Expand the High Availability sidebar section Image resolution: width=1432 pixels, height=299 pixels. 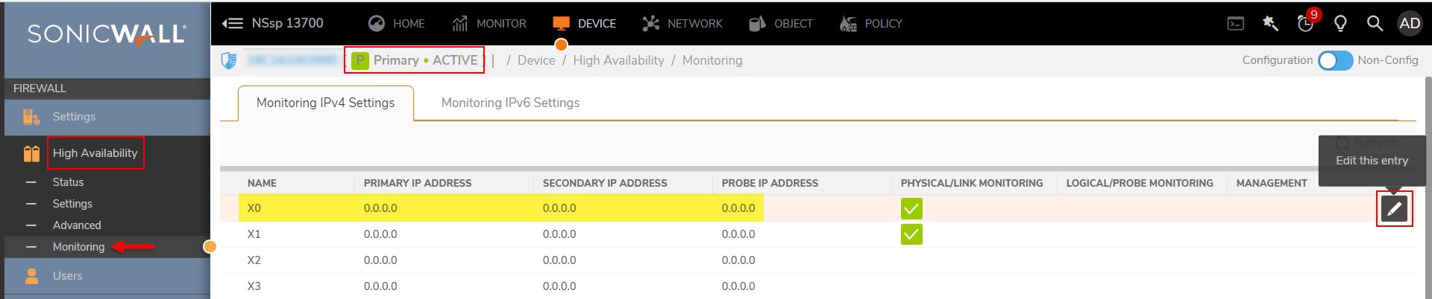(x=95, y=153)
